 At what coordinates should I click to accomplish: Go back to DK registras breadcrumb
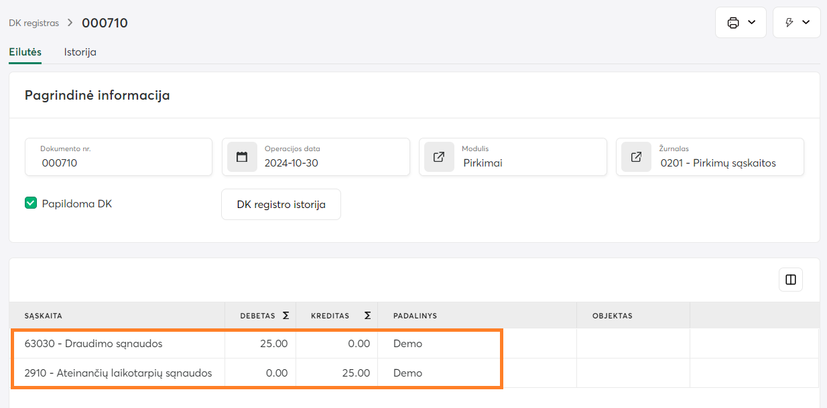pyautogui.click(x=34, y=23)
